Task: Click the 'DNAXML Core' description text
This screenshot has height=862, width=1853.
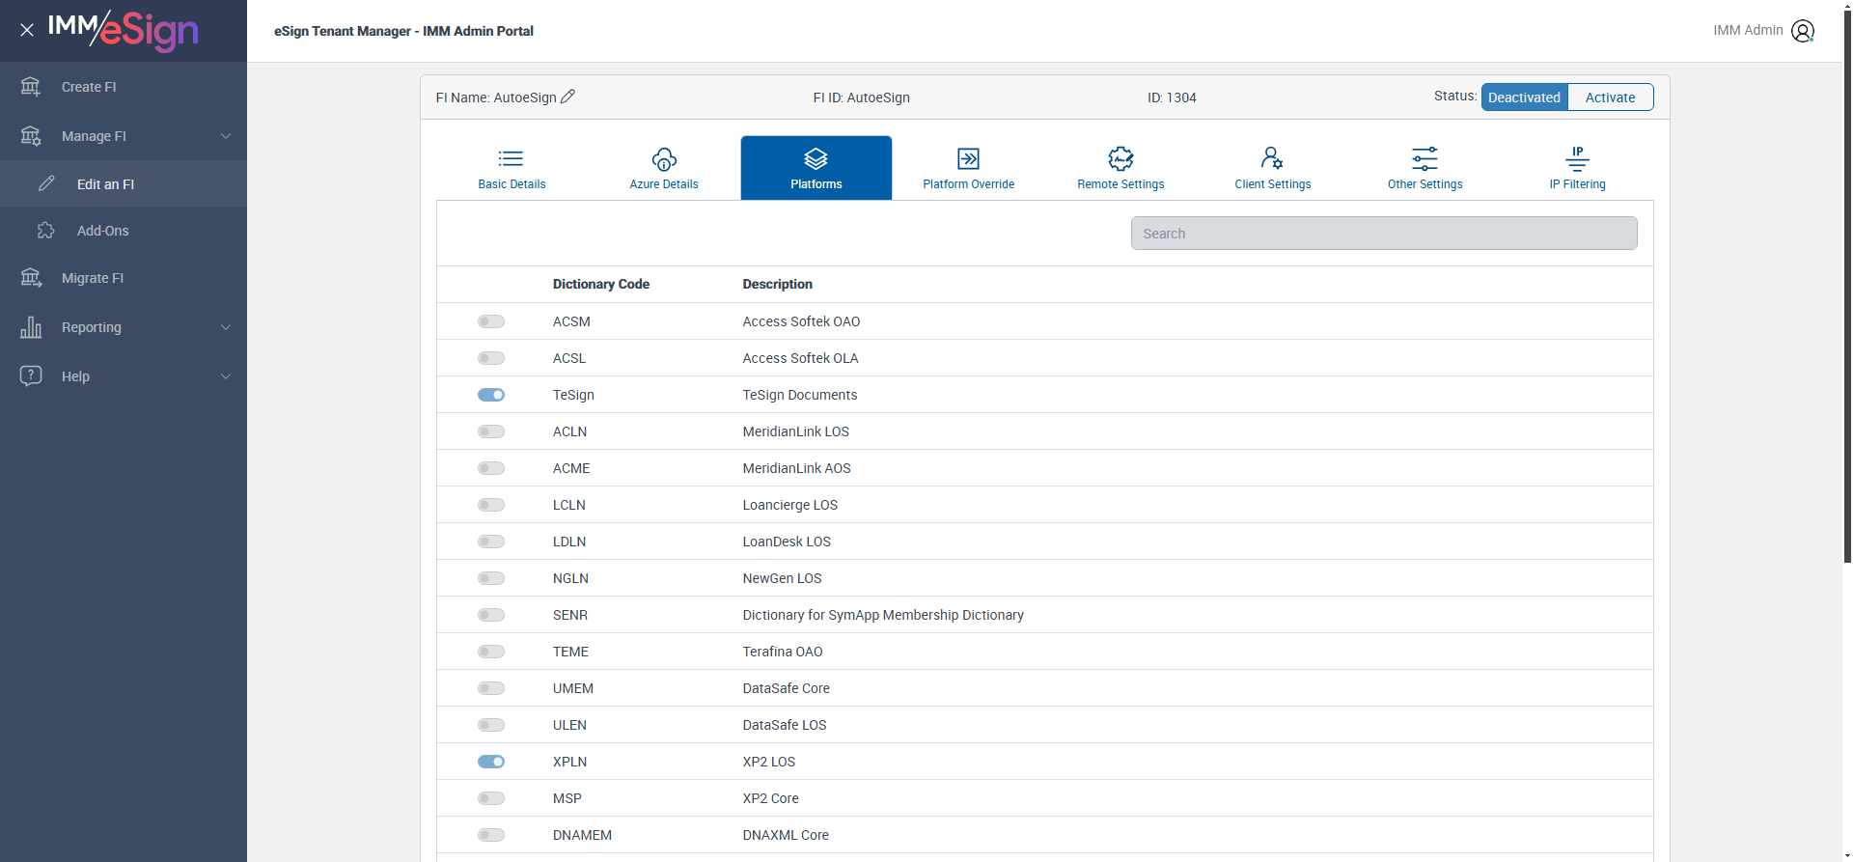Action: coord(786,835)
